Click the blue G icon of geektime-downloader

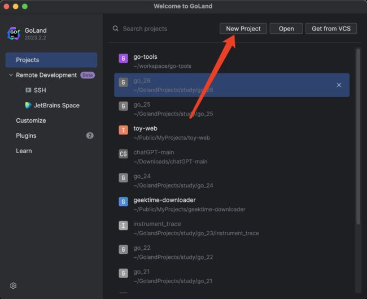point(123,202)
